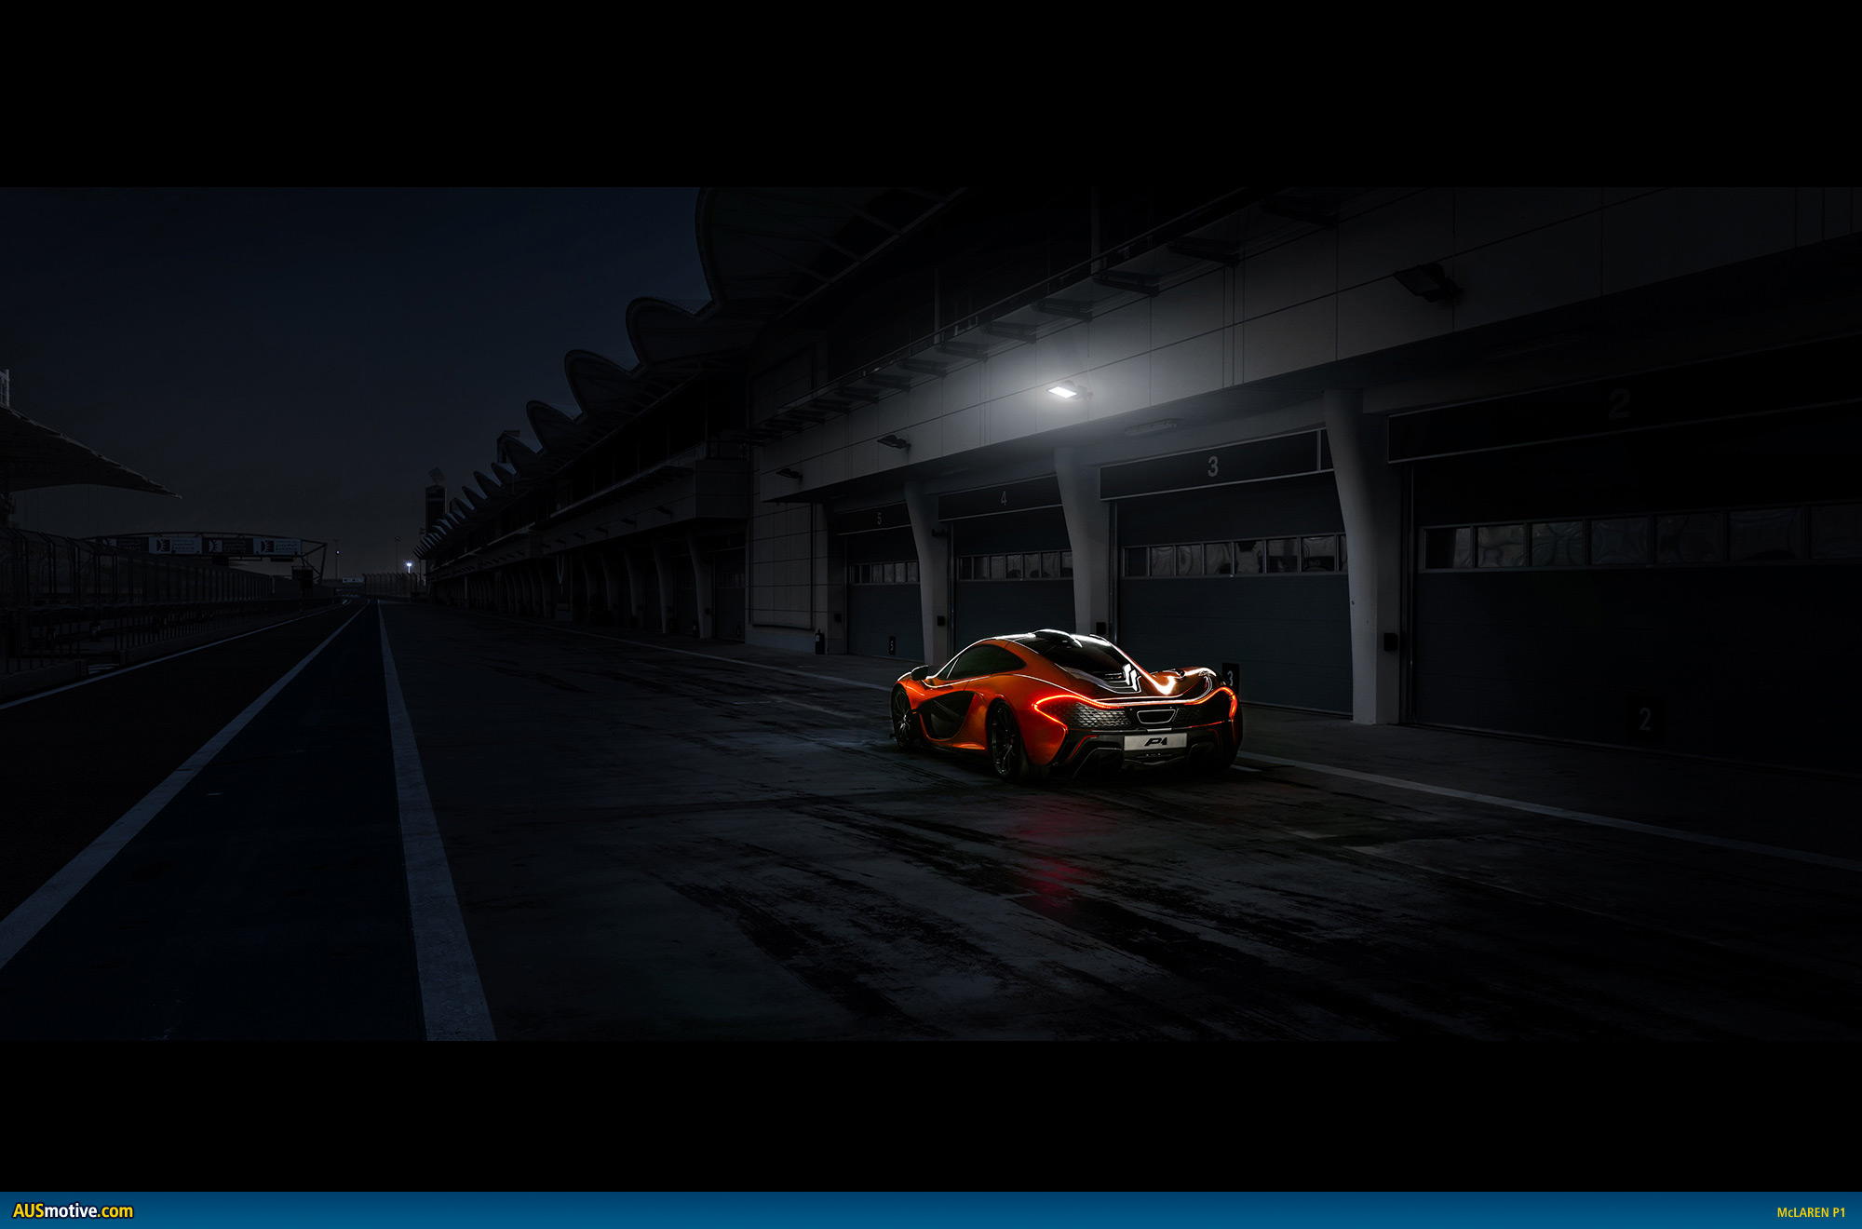Click the AUSmotive.com logo link
Viewport: 1862px width, 1229px height.
point(73,1210)
